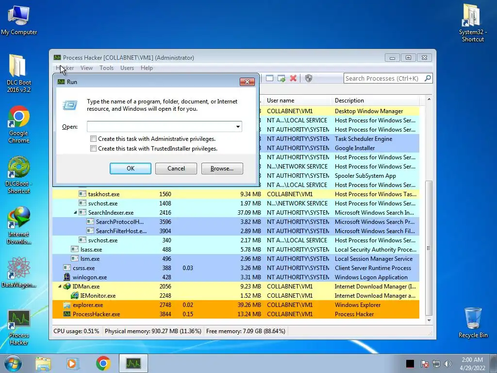Enable Create task with Administrative privileges
Viewport: 497px width, 373px height.
tap(93, 138)
